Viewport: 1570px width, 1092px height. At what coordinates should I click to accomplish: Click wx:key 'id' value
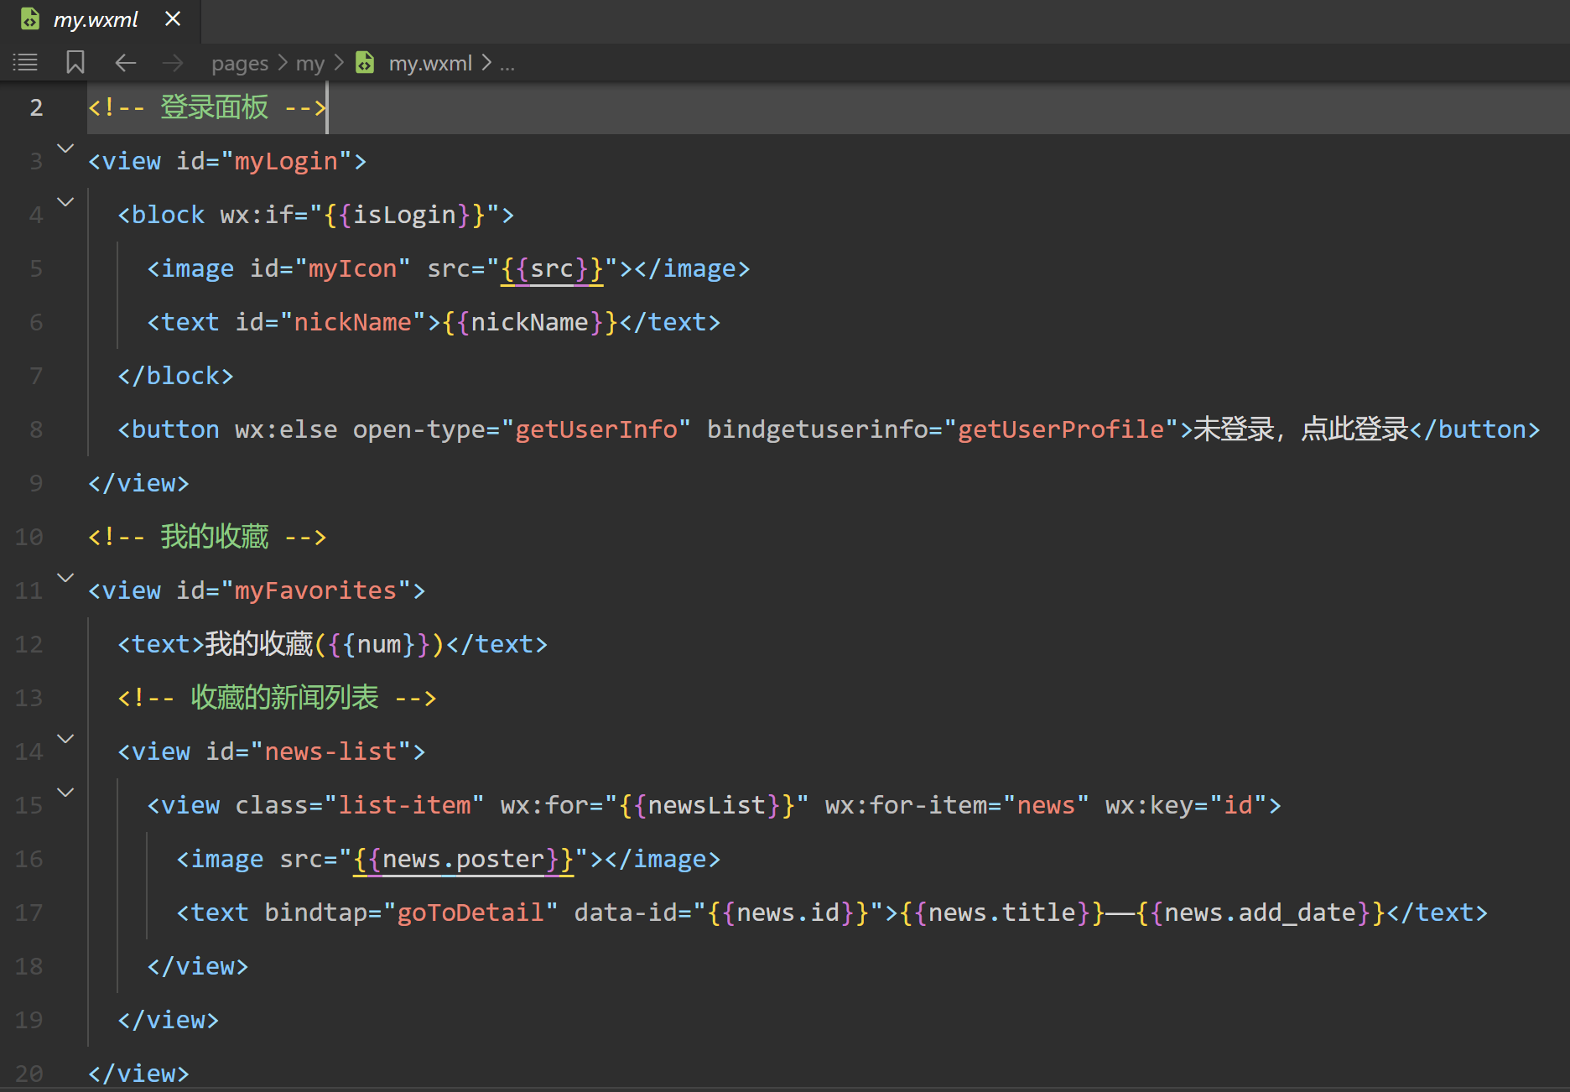coord(1238,805)
